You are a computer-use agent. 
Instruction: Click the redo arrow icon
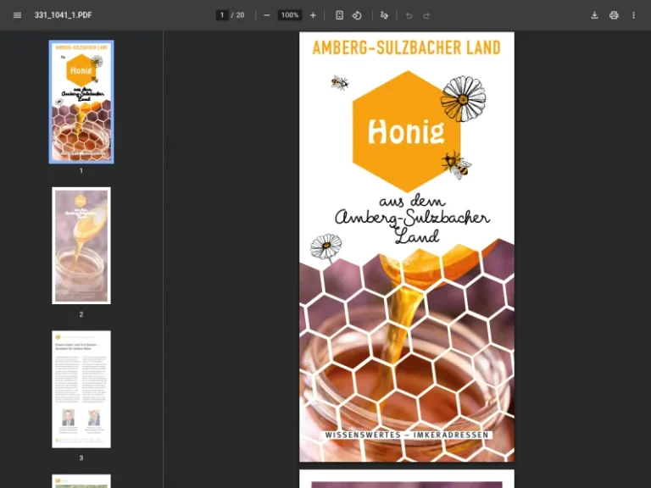pos(426,15)
